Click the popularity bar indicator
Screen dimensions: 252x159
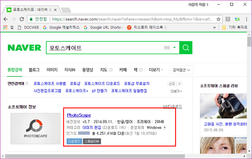(x=84, y=133)
